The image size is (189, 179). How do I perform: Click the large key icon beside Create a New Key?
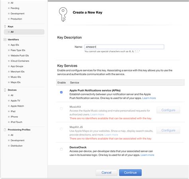click(63, 14)
